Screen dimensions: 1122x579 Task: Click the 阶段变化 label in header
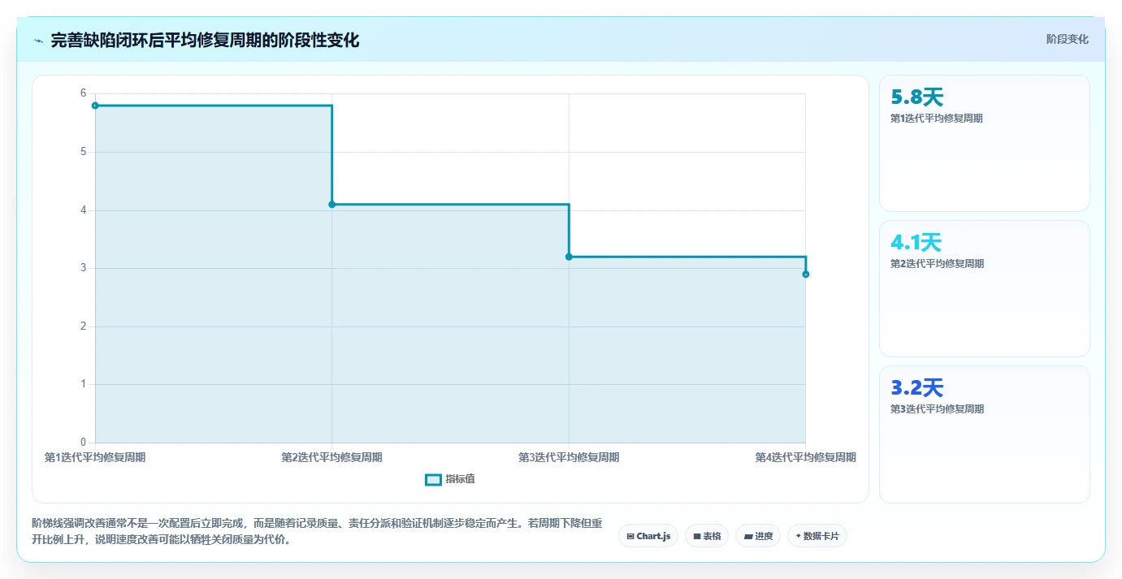(1067, 39)
